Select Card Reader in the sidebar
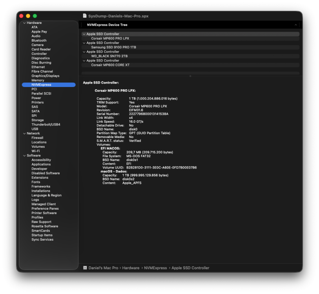The width and height of the screenshot is (319, 294). (x=41, y=49)
